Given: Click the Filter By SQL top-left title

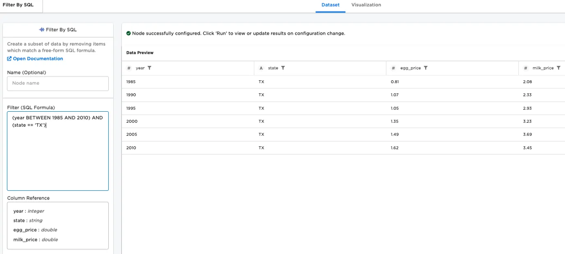Looking at the screenshot, I should tap(18, 5).
